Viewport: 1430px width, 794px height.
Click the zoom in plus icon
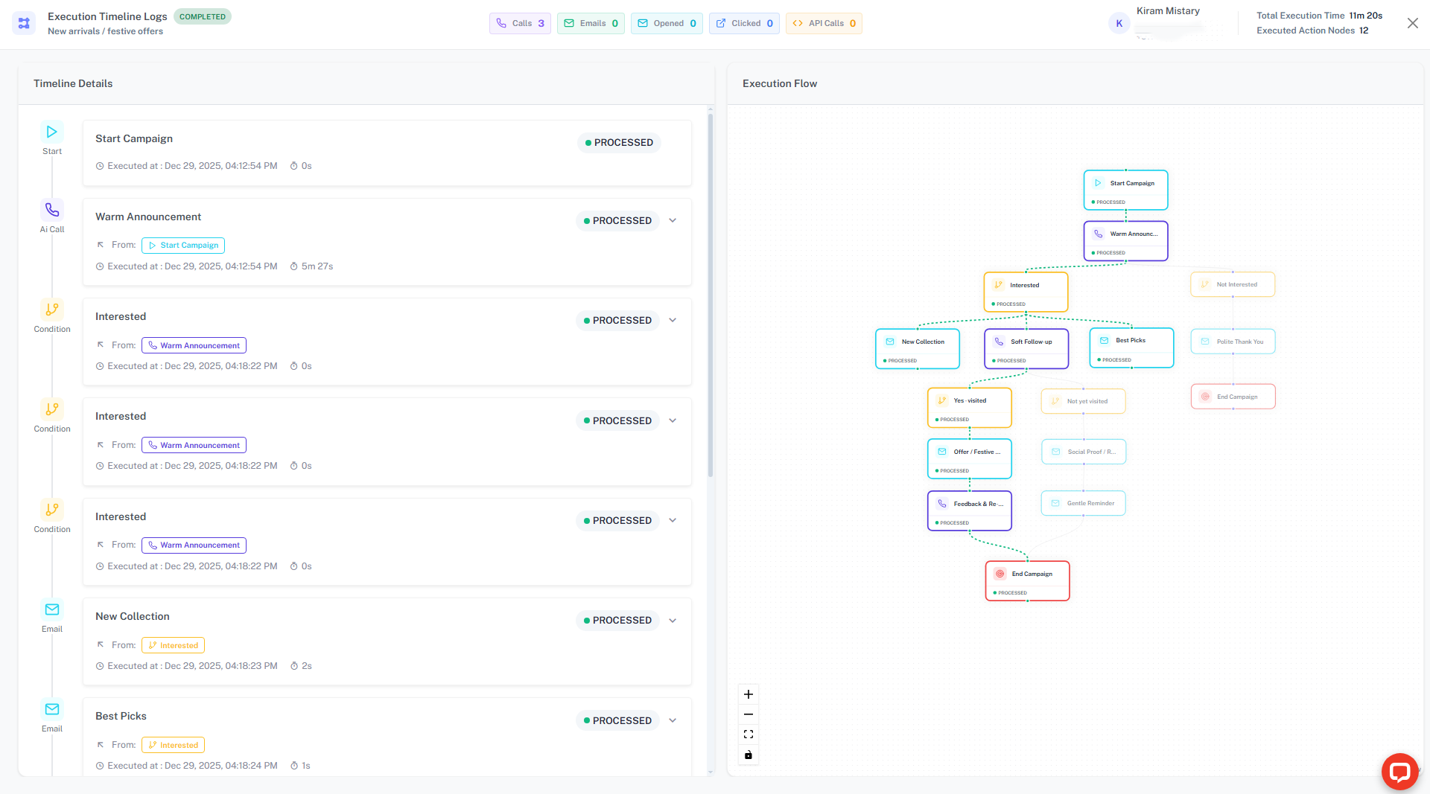(x=749, y=694)
